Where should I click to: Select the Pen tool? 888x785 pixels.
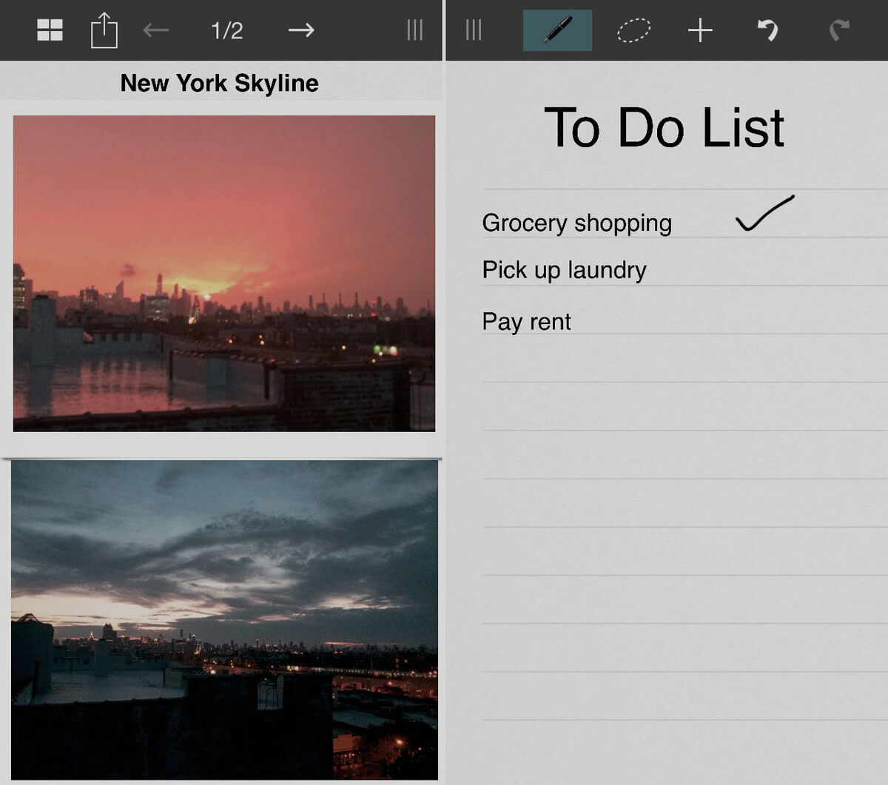(x=557, y=30)
